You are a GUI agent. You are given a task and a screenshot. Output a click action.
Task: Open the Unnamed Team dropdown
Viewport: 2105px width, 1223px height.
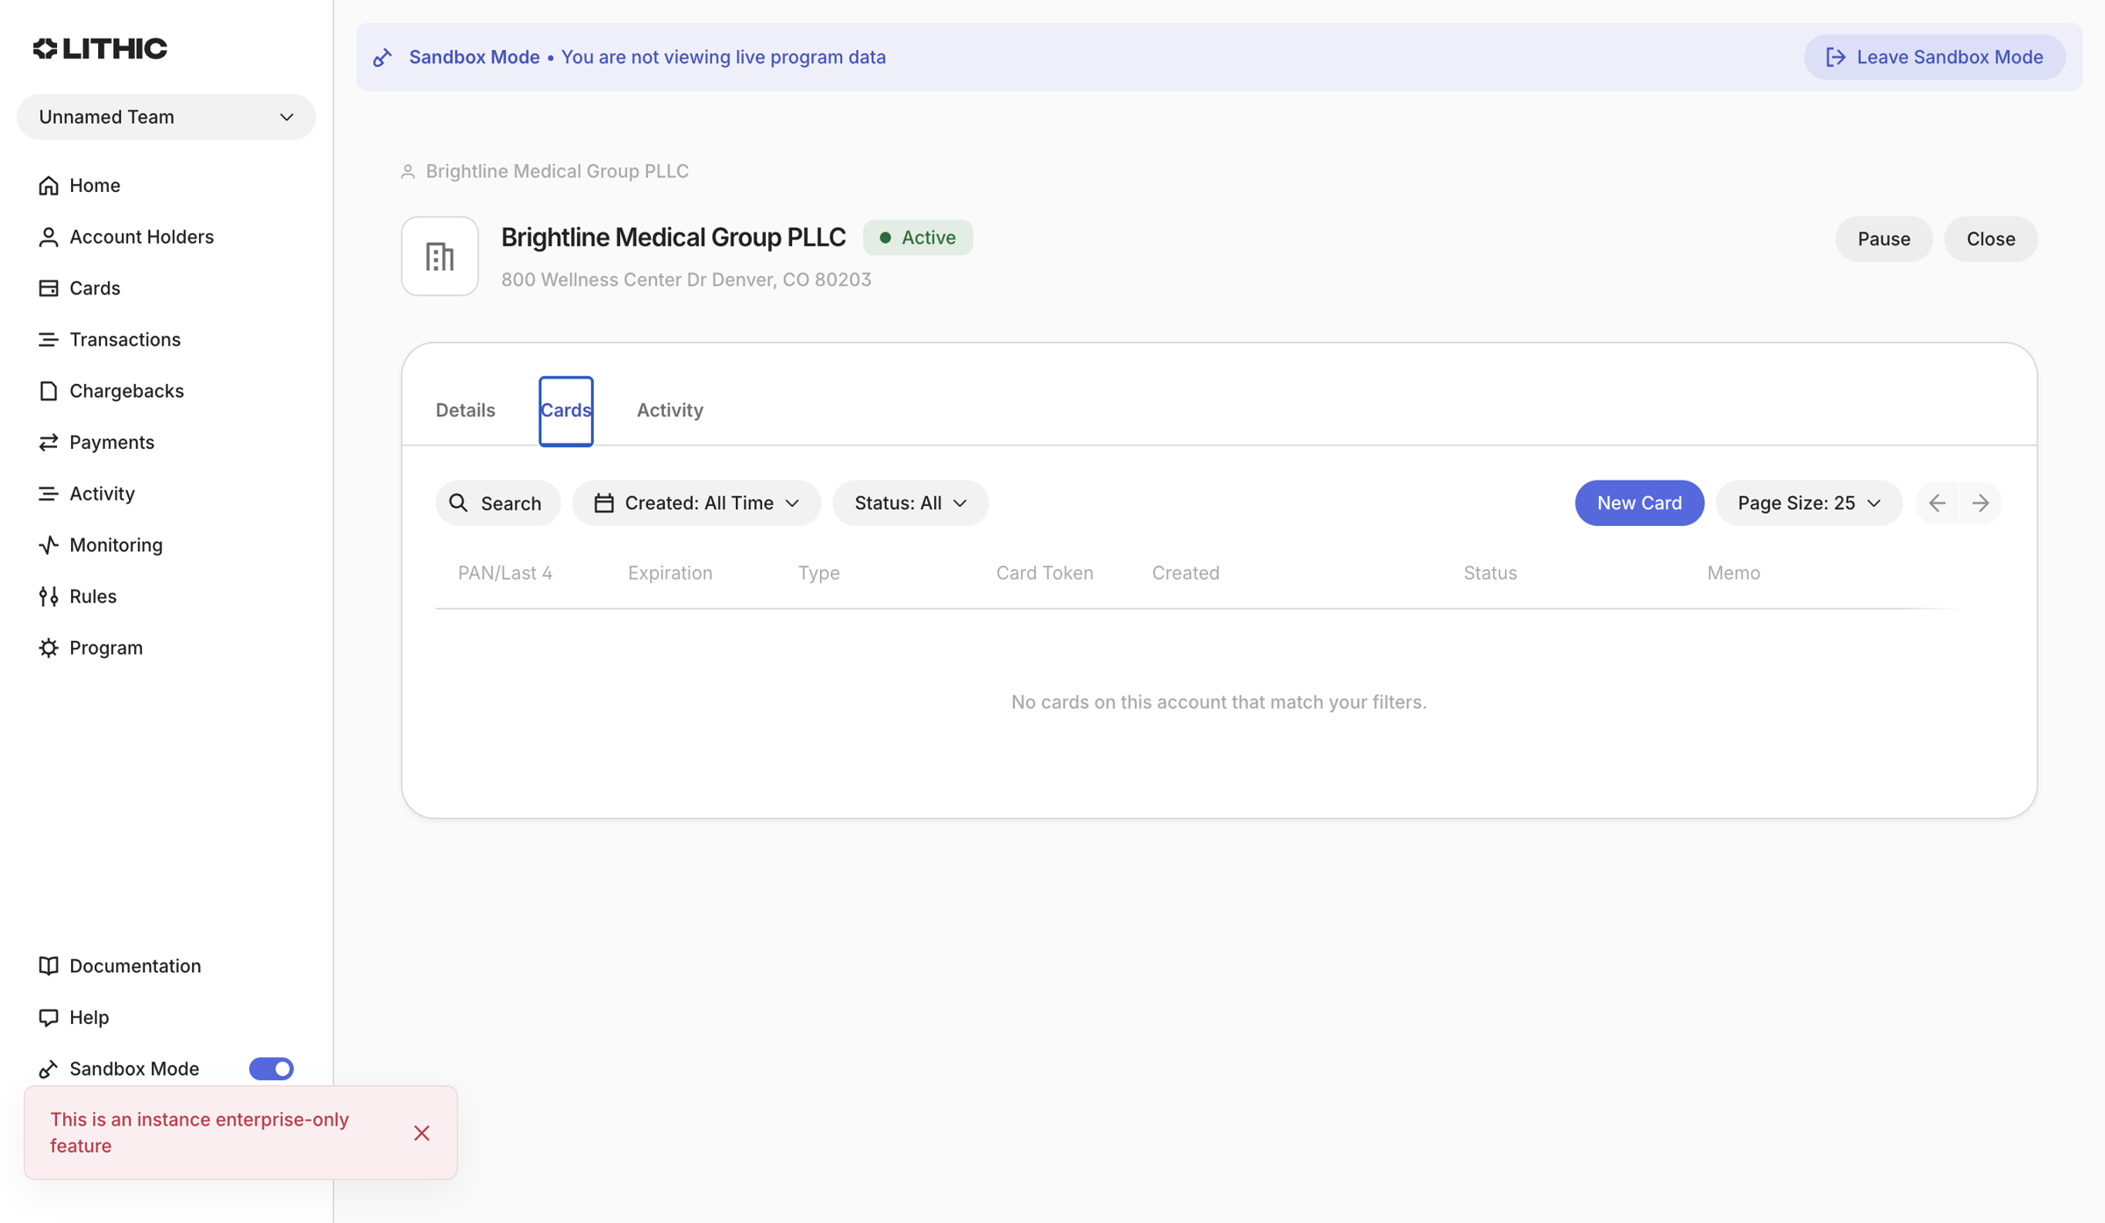coord(166,117)
